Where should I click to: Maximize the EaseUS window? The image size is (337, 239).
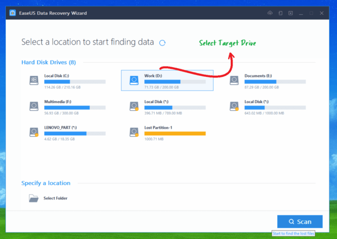[311, 13]
